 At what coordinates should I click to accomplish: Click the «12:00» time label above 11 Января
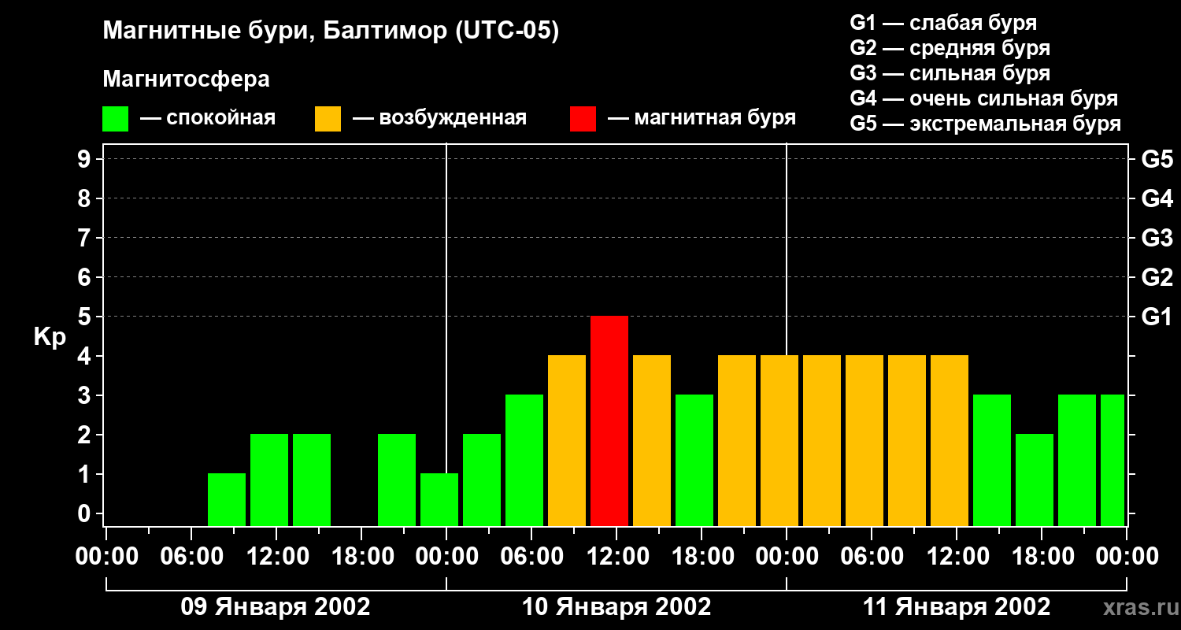[957, 556]
